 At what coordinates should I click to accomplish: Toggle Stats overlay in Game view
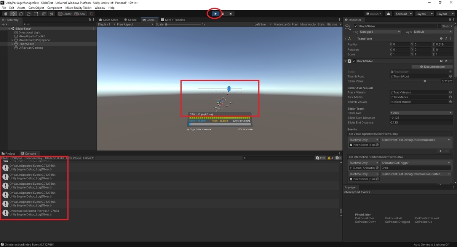coord(321,24)
